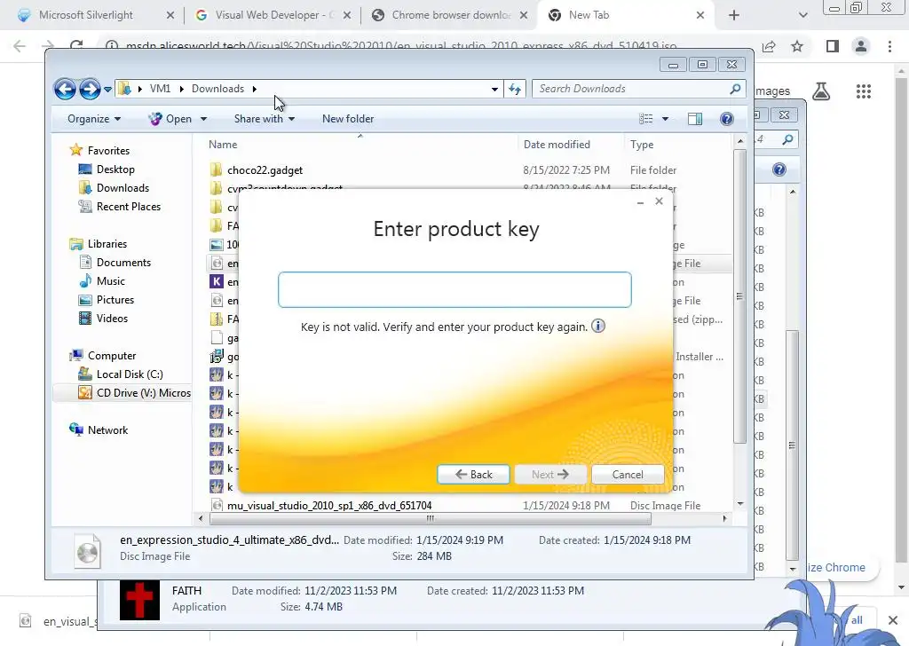Image resolution: width=909 pixels, height=646 pixels.
Task: Open Chrome tab search dropdown
Action: [802, 16]
